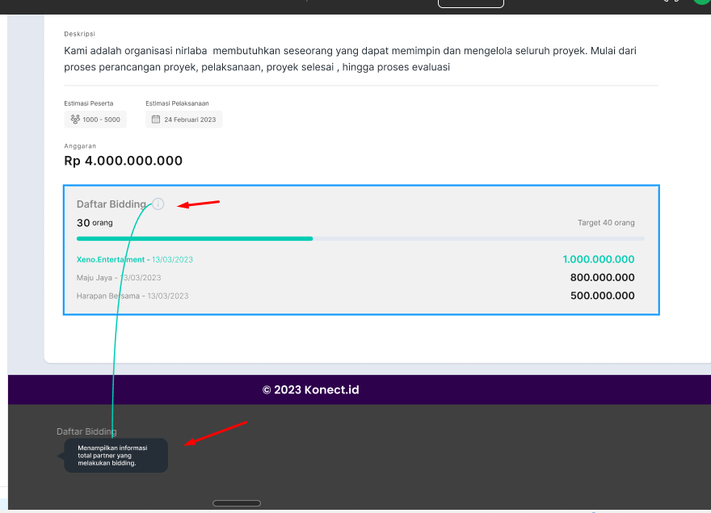Click the 1000 - 5000 participant estimate chip

[x=95, y=120]
